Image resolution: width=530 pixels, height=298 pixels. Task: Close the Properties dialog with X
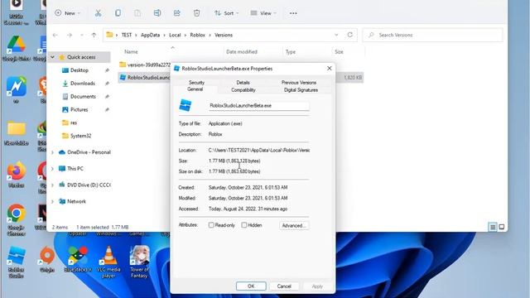tap(330, 69)
